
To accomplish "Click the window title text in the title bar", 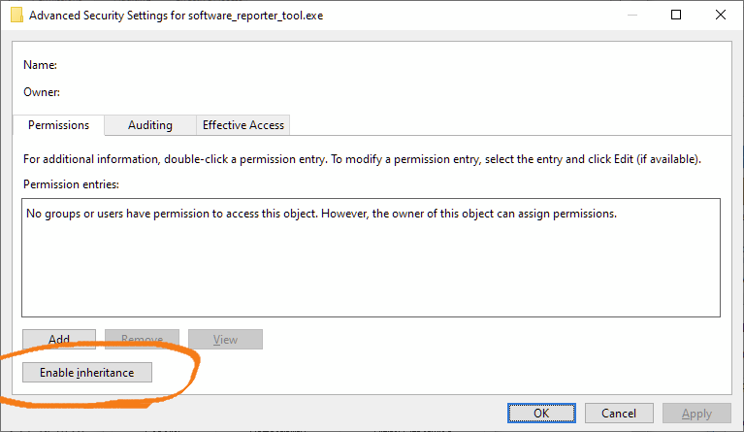I will point(176,16).
